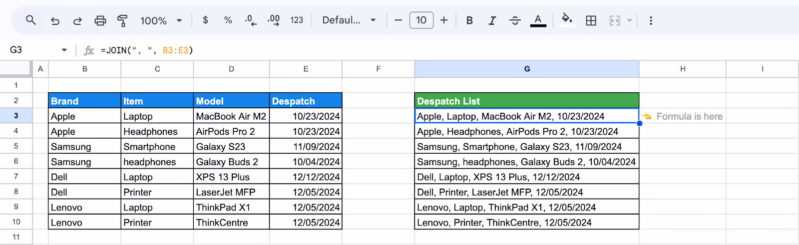Open the 123 more formats menu

[297, 20]
